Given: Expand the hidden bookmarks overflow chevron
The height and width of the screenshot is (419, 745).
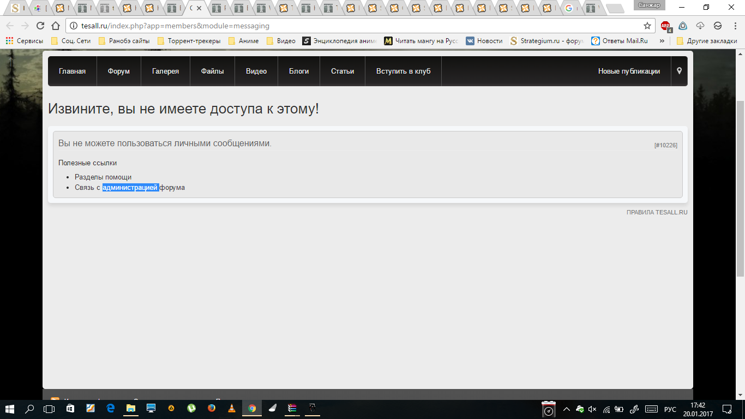Looking at the screenshot, I should click(x=662, y=41).
